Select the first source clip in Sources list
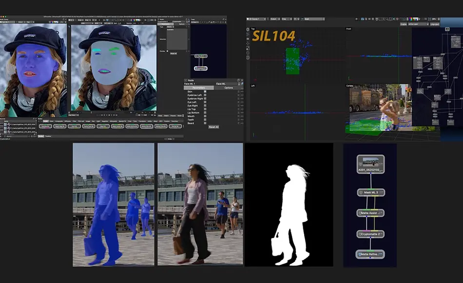The height and width of the screenshot is (283, 463). point(20,124)
